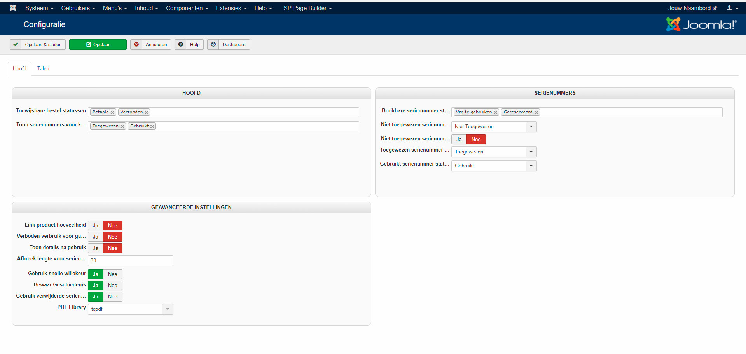Screen dimensions: 746x354
Task: Set Niet toegewezen serienum... toggle to Ja
Action: 459,139
